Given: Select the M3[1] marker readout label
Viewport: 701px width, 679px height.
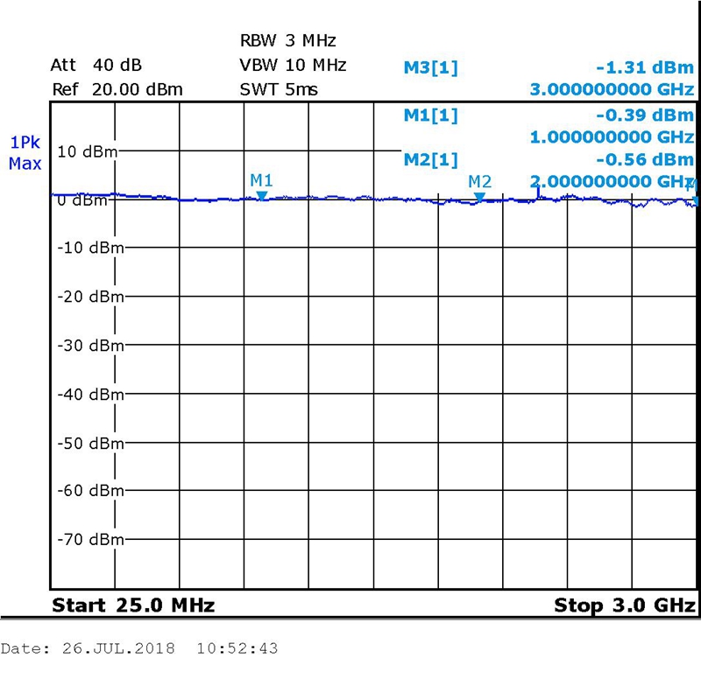Looking at the screenshot, I should point(430,67).
